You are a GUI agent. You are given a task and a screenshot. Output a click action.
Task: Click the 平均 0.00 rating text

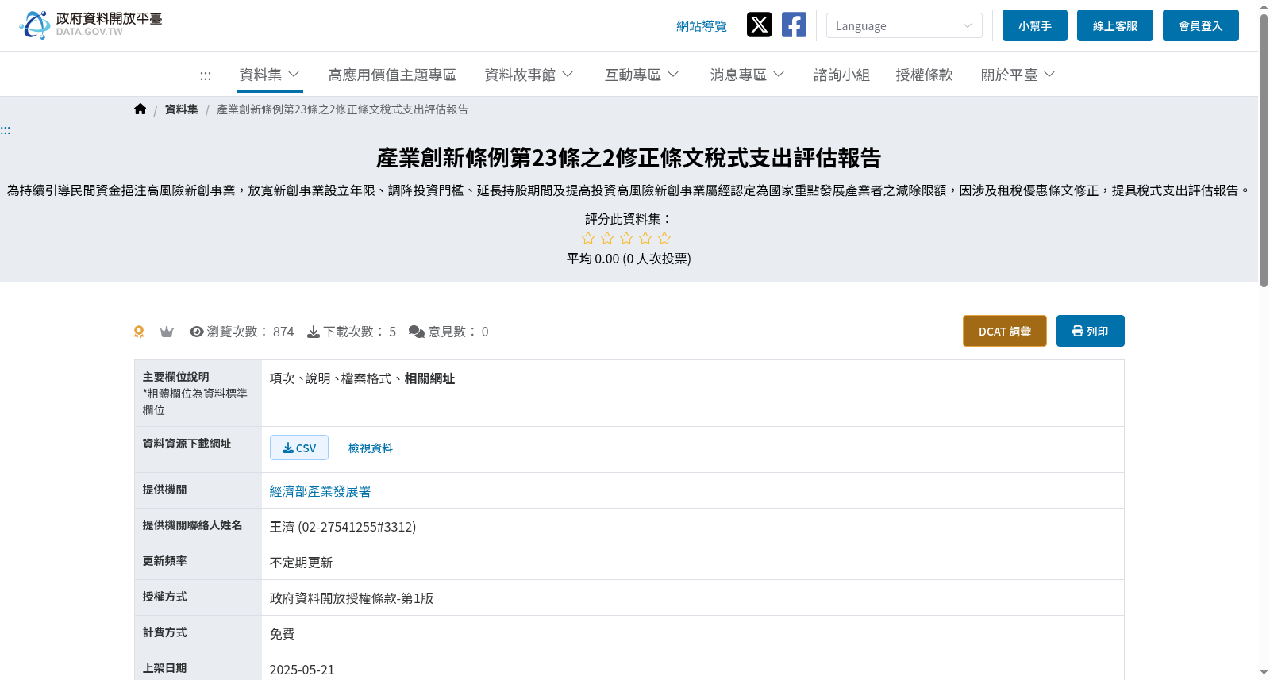(x=629, y=259)
